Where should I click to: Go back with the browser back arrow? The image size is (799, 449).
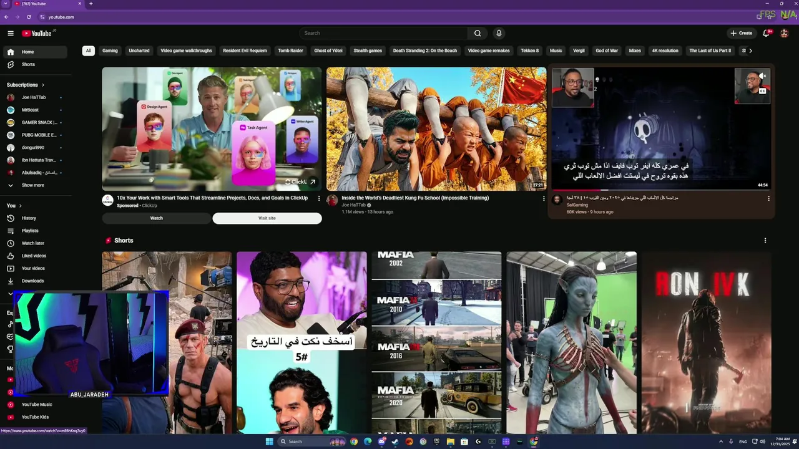coord(6,17)
